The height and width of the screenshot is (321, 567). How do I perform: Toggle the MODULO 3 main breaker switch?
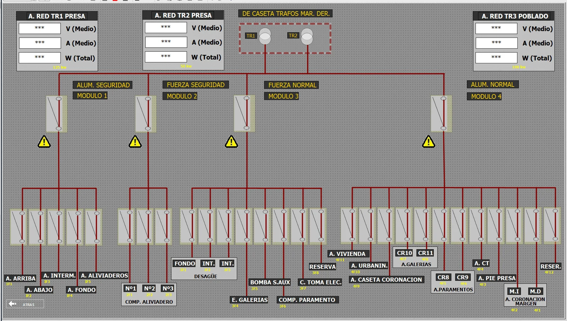(244, 113)
